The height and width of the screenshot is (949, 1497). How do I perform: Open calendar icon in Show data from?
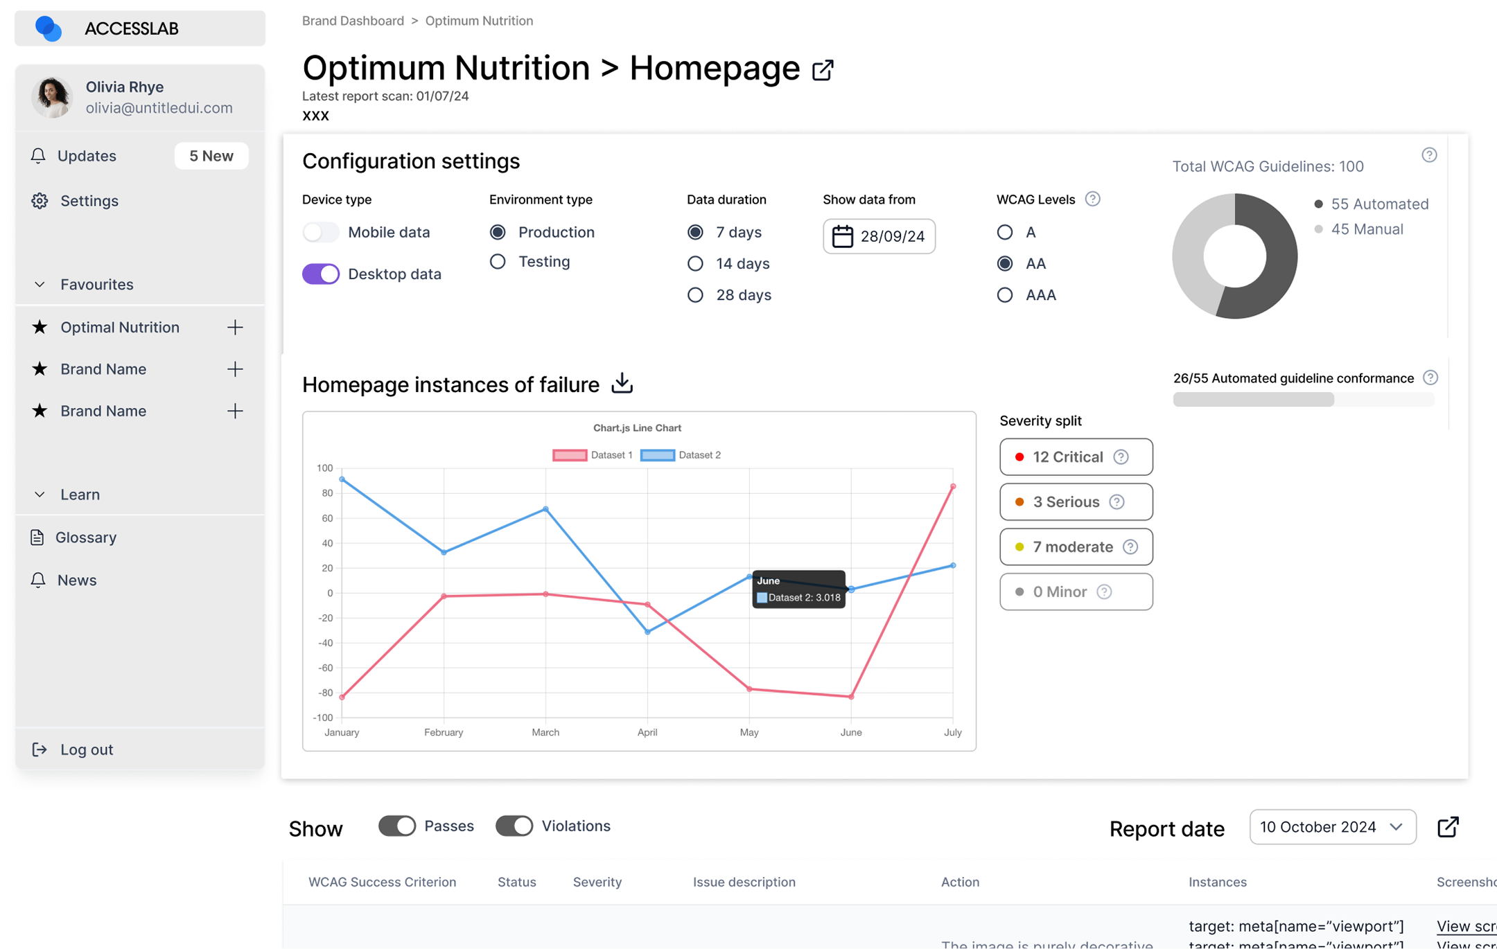click(x=842, y=236)
